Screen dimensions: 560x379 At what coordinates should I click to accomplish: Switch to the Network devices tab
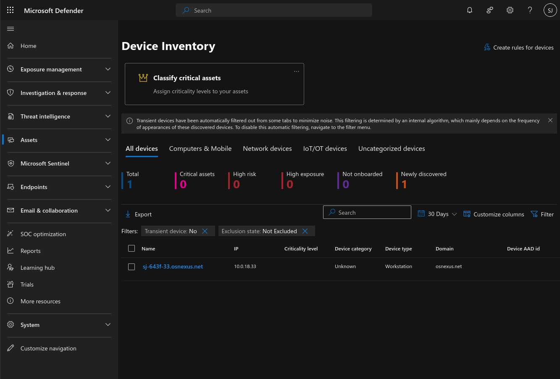click(x=267, y=149)
